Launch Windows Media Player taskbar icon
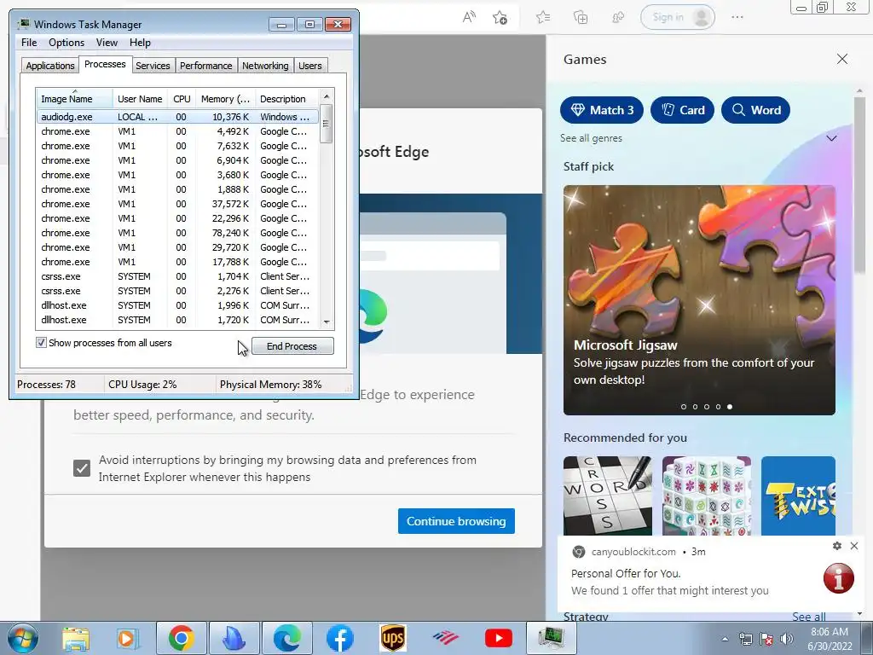This screenshot has height=655, width=873. pos(128,638)
